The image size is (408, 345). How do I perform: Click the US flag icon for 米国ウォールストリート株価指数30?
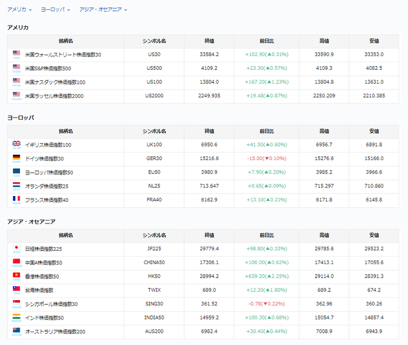(16, 54)
